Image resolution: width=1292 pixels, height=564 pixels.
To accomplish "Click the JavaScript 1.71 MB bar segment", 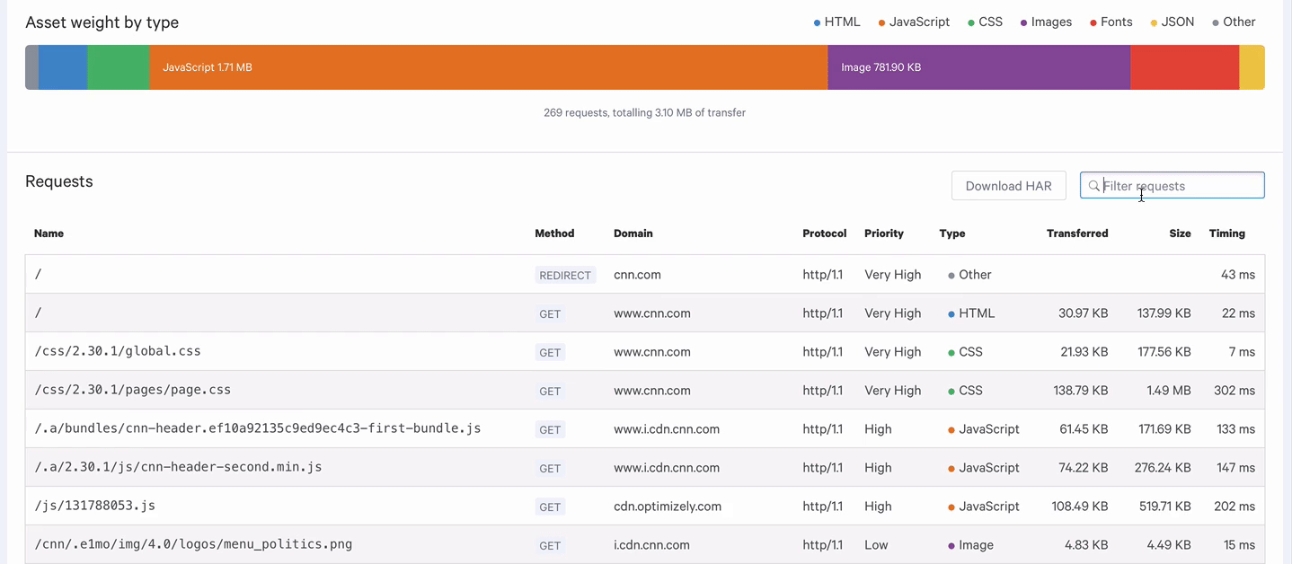I will pyautogui.click(x=488, y=67).
